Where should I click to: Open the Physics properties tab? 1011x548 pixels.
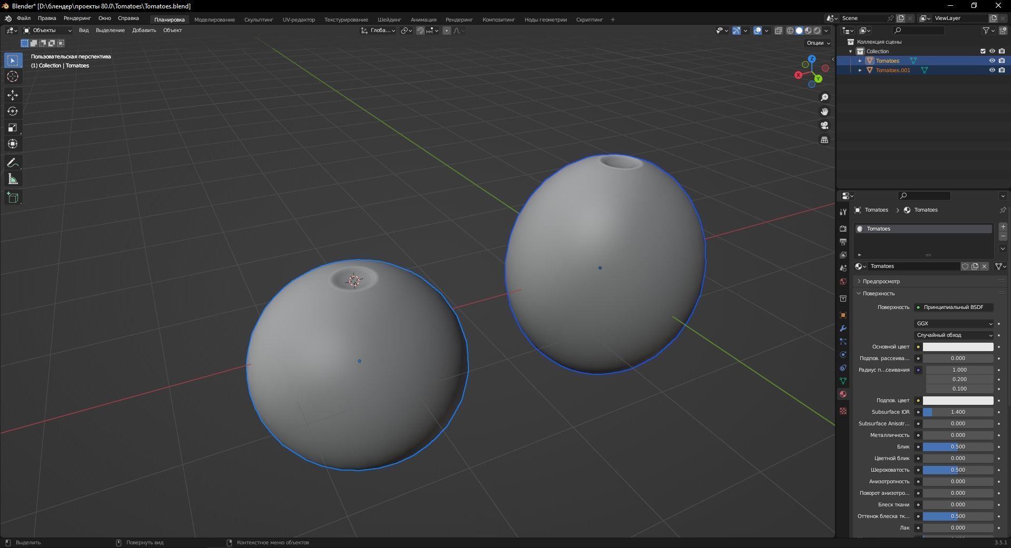(843, 355)
